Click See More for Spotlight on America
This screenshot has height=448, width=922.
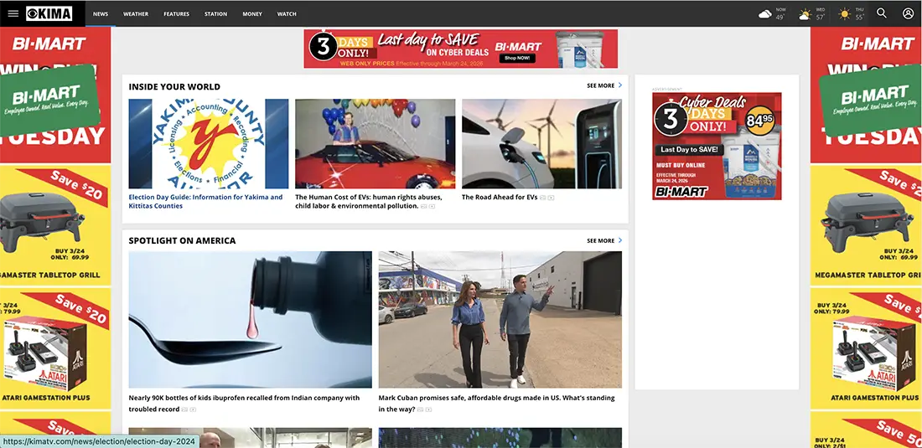600,240
